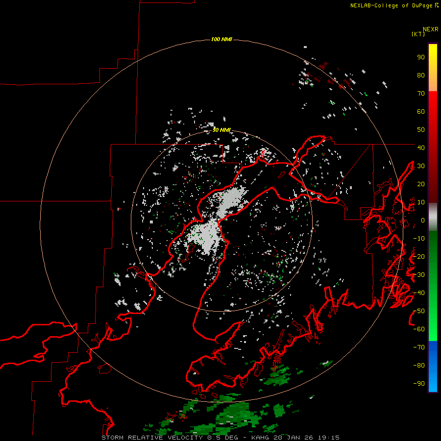
Task: Click the 30 value on velocity scale
Action: (421, 166)
